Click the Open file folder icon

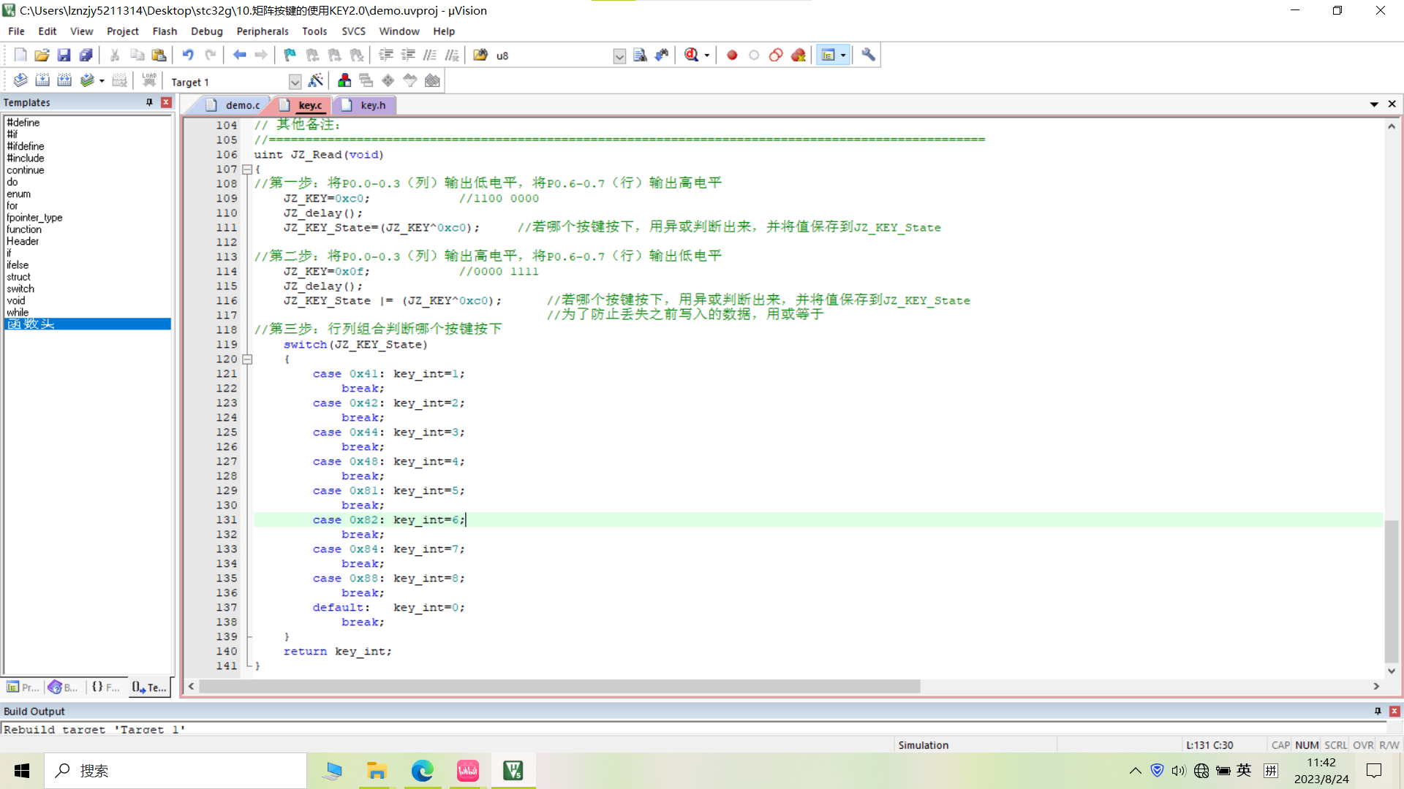(42, 55)
